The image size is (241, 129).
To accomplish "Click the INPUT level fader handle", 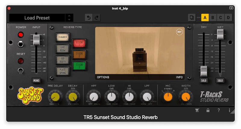I will (36, 40).
